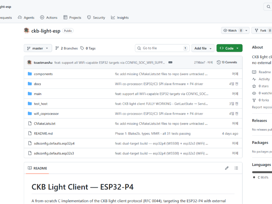This screenshot has width=272, height=204.
Task: Click the toastmanAu author avatar
Action: point(29,62)
